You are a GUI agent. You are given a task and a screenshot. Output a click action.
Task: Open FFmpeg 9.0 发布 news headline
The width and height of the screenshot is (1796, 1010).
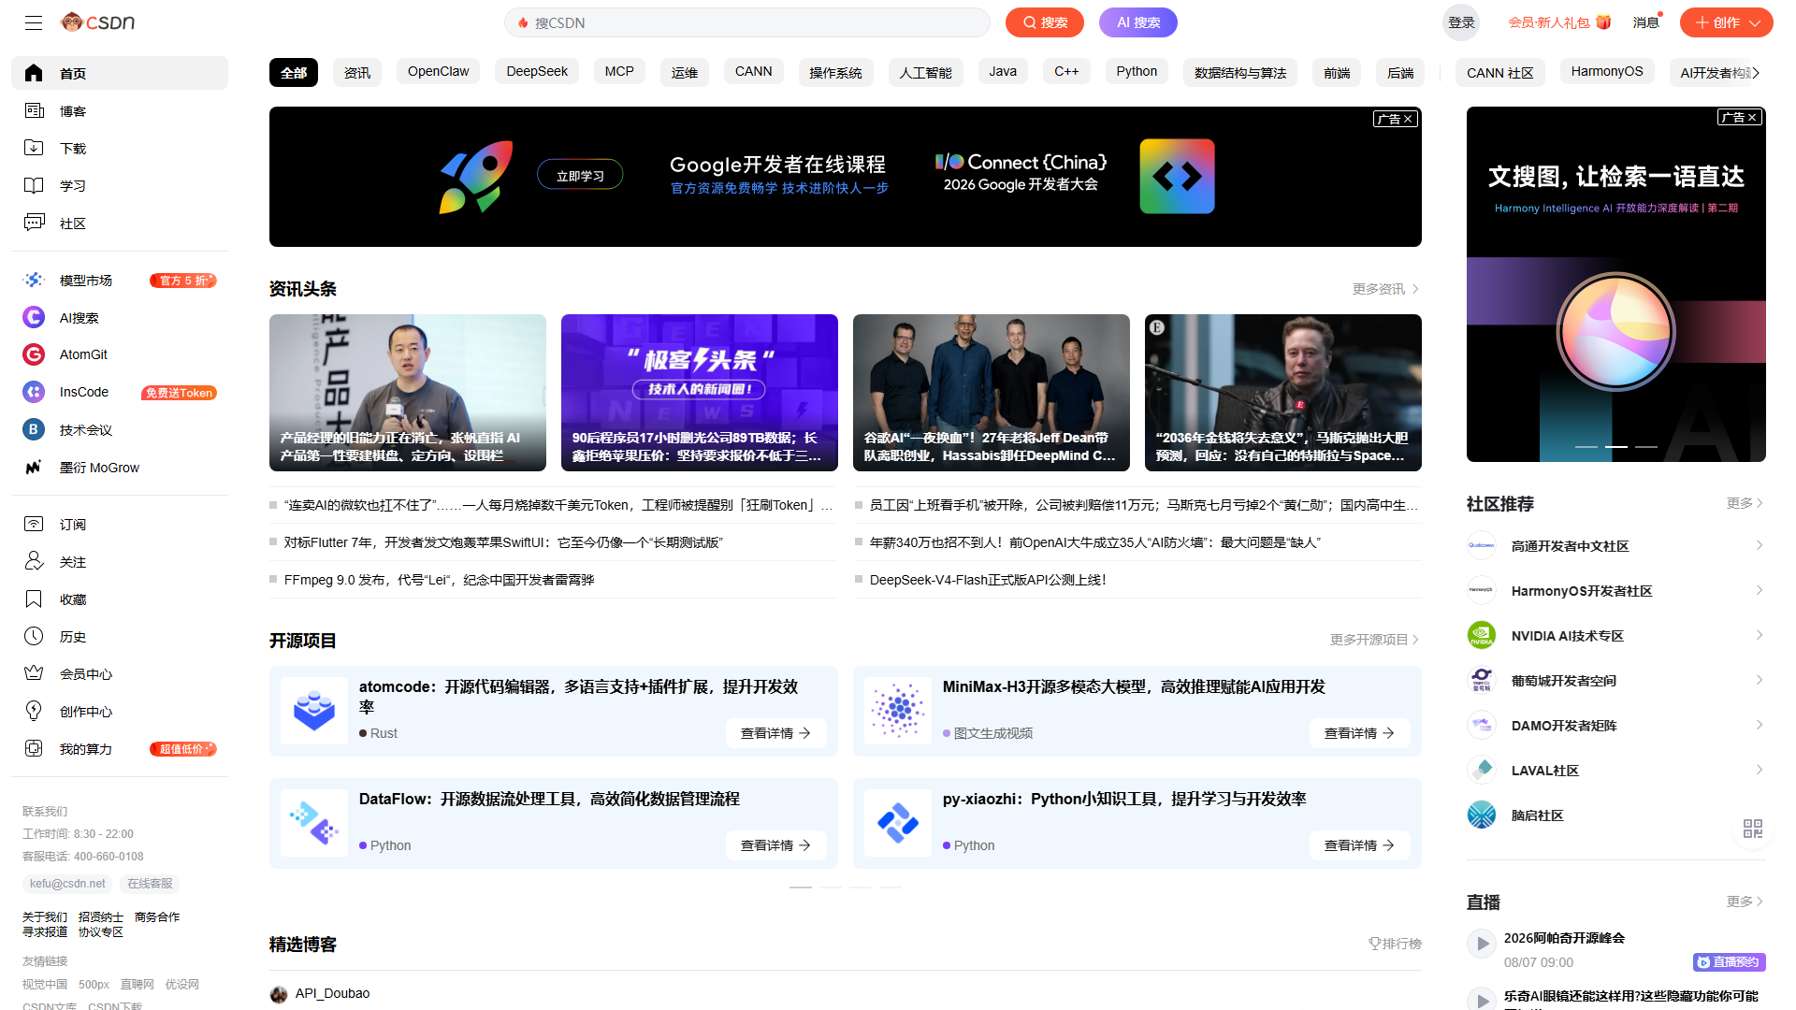point(440,580)
